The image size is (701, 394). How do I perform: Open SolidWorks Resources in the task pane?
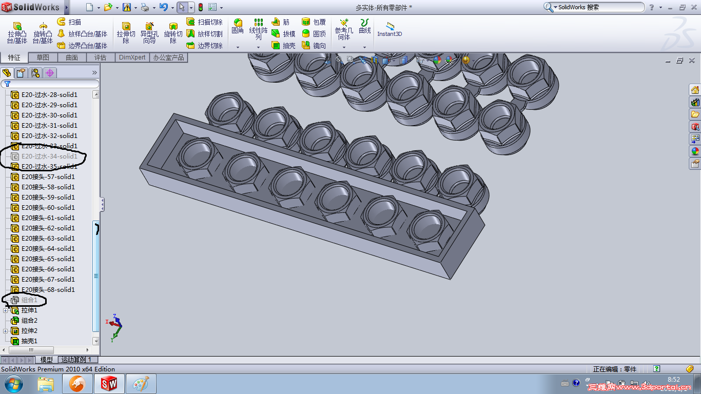695,90
